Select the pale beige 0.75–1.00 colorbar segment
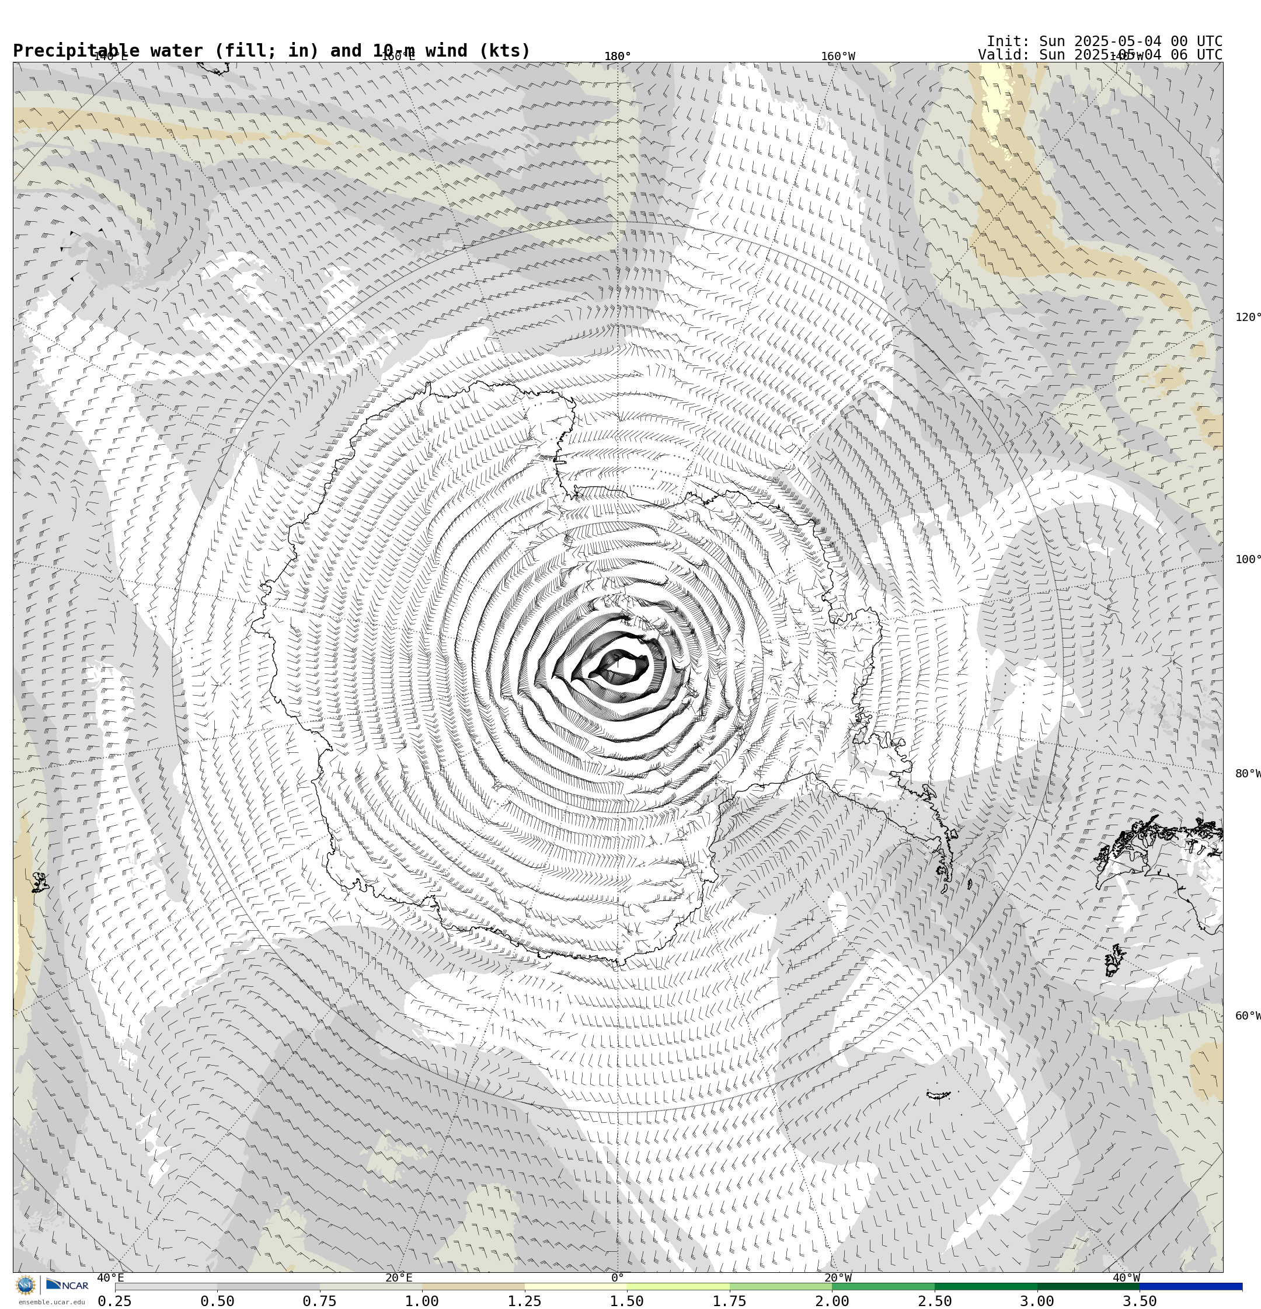1261x1309 pixels. pyautogui.click(x=371, y=1286)
